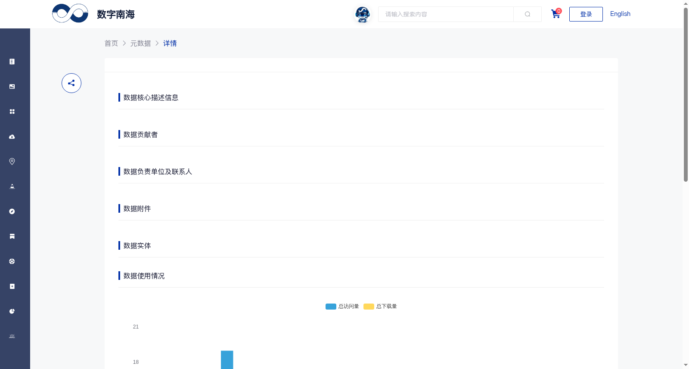Viewport: 689px width, 369px height.
Task: Open the map location pin sidebar icon
Action: (12, 161)
